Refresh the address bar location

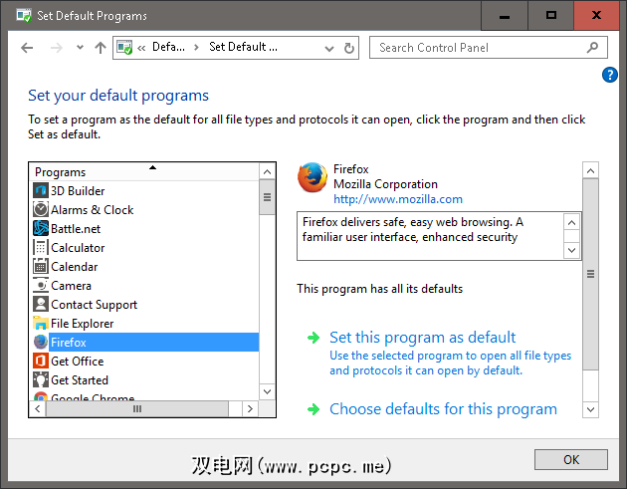tap(349, 48)
